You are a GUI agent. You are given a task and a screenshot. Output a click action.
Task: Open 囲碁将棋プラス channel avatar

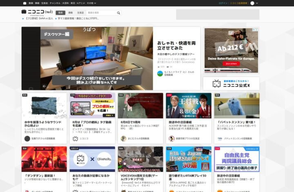click(x=171, y=139)
